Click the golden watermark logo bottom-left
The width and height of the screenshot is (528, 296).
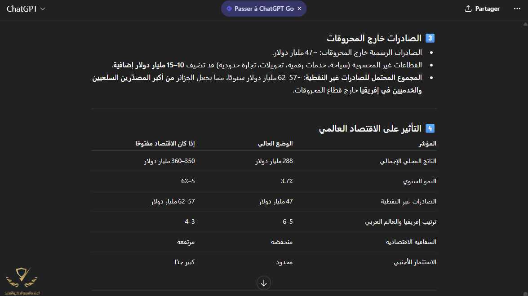[x=22, y=280]
